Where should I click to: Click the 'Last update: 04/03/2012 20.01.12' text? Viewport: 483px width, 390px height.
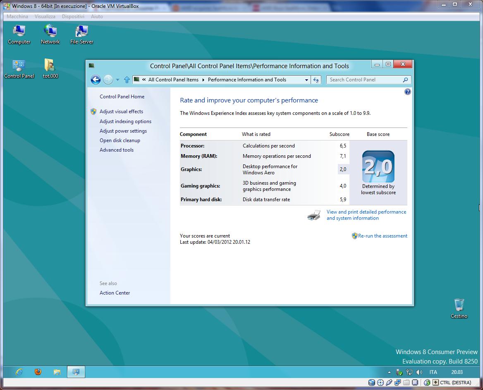[215, 242]
